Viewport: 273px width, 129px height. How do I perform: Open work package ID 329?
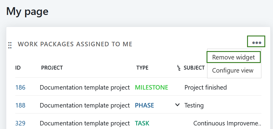tap(20, 123)
